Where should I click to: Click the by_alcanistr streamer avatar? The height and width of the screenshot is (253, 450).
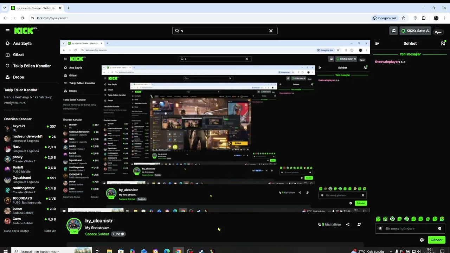74,226
